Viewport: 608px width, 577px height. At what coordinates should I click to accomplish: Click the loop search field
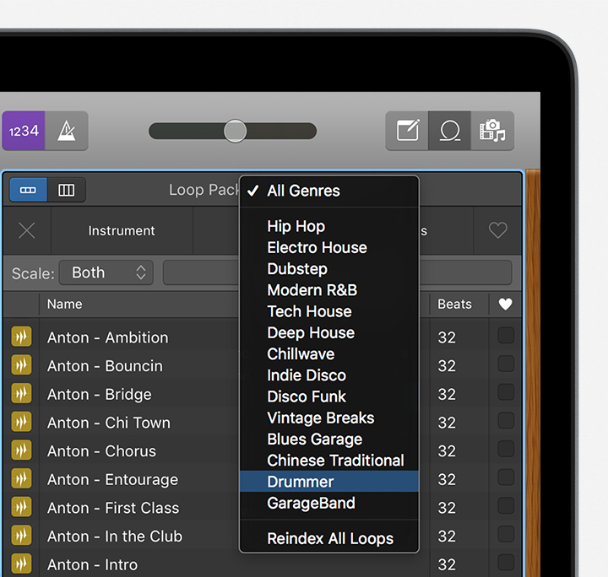click(337, 272)
